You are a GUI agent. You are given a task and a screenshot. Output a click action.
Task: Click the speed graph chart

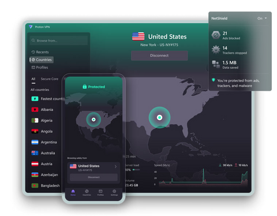203,178
